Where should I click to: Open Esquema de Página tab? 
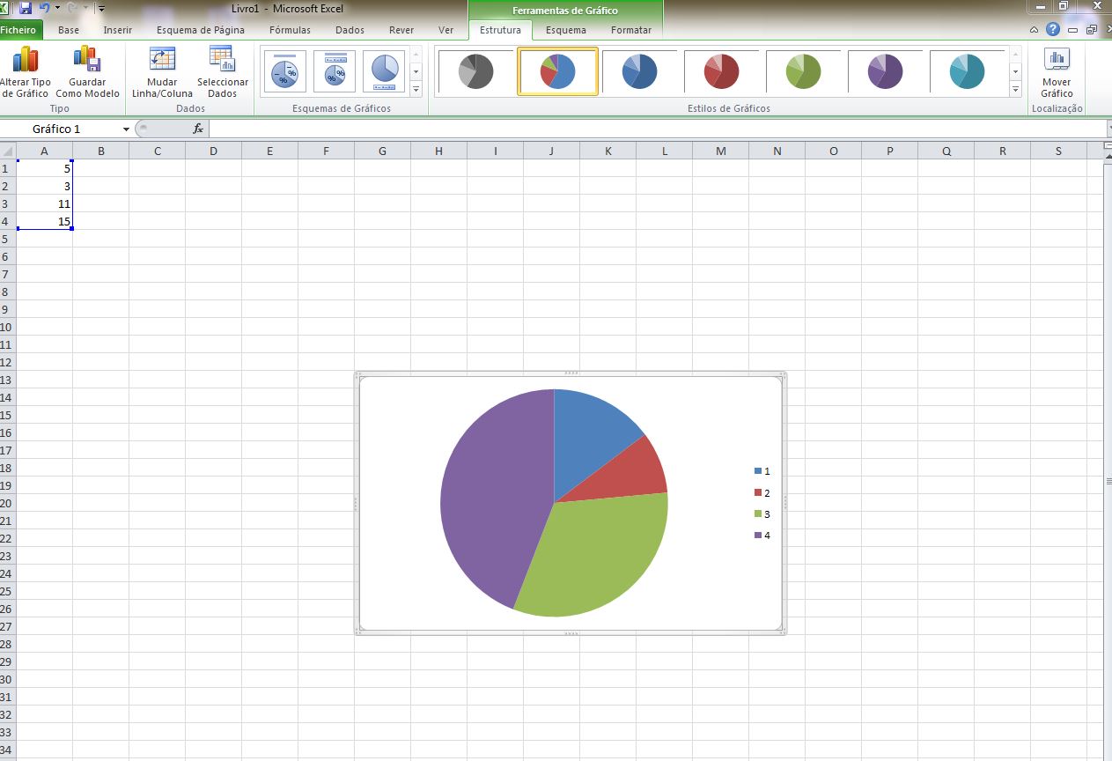pos(201,30)
